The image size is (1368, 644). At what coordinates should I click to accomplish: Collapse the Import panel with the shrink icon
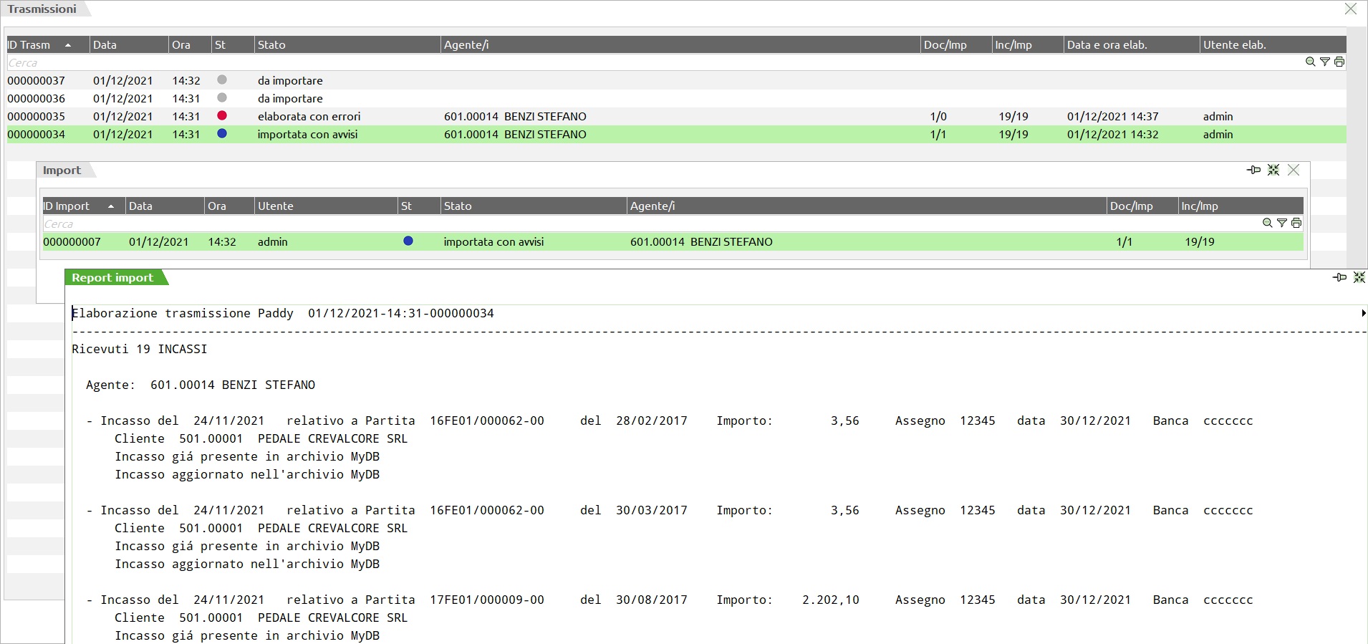coord(1273,170)
